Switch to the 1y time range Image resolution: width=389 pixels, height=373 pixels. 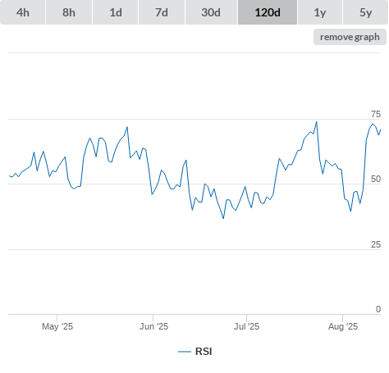pos(320,12)
